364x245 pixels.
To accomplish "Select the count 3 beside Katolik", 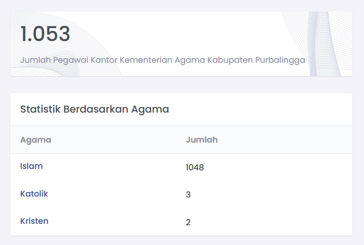I will (188, 195).
